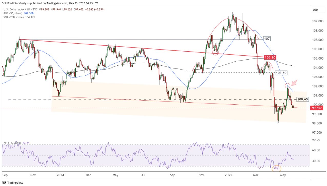327x186 pixels.
Task: Click the −0.245 (−0.25%) change value
Action: [95, 9]
